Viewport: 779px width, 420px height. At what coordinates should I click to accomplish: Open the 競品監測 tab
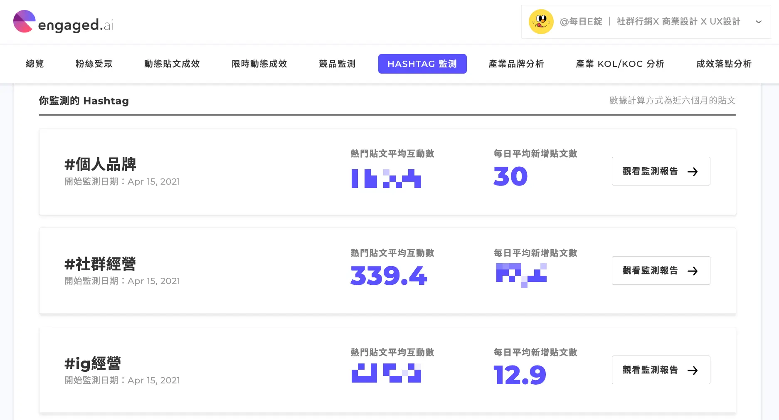coord(337,64)
